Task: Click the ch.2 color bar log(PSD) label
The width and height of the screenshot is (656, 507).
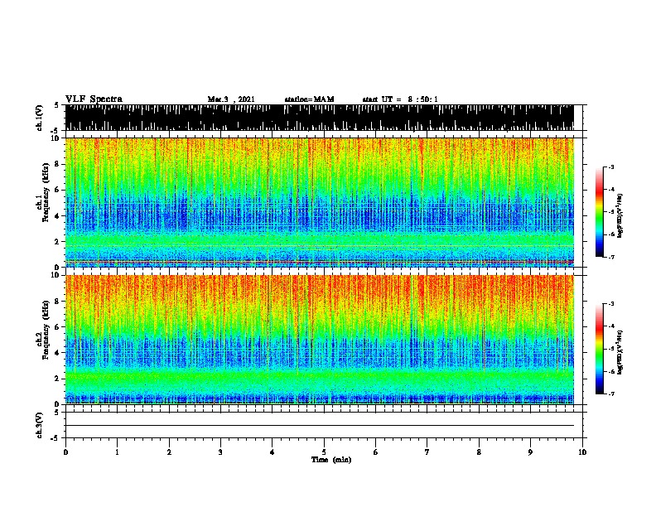Action: pos(620,352)
